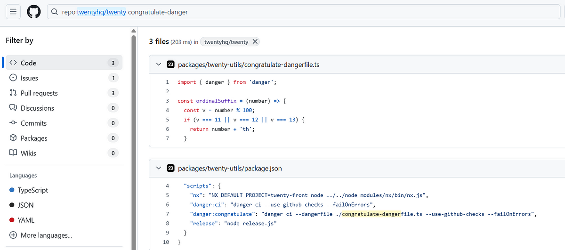Click the red YAML color dot
565x250 pixels.
[x=12, y=220]
